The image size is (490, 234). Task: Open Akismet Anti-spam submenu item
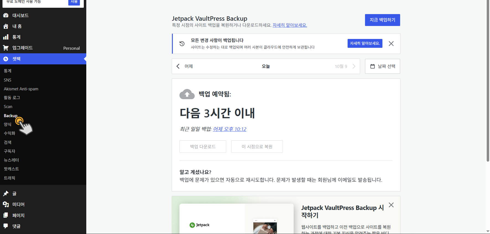tap(21, 89)
